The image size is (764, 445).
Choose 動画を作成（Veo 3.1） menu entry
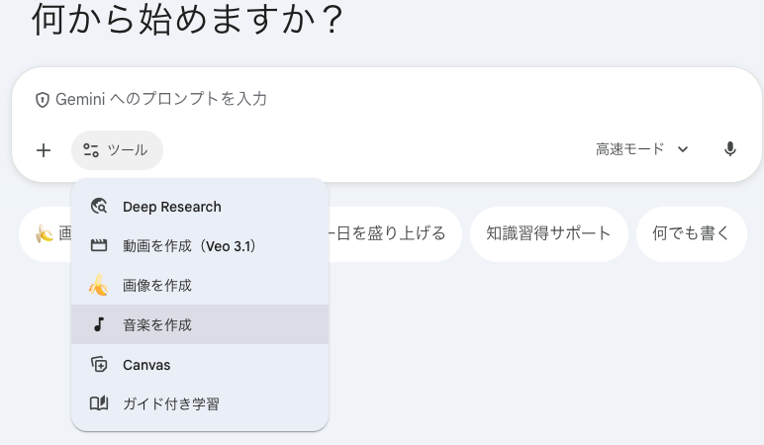pos(189,245)
